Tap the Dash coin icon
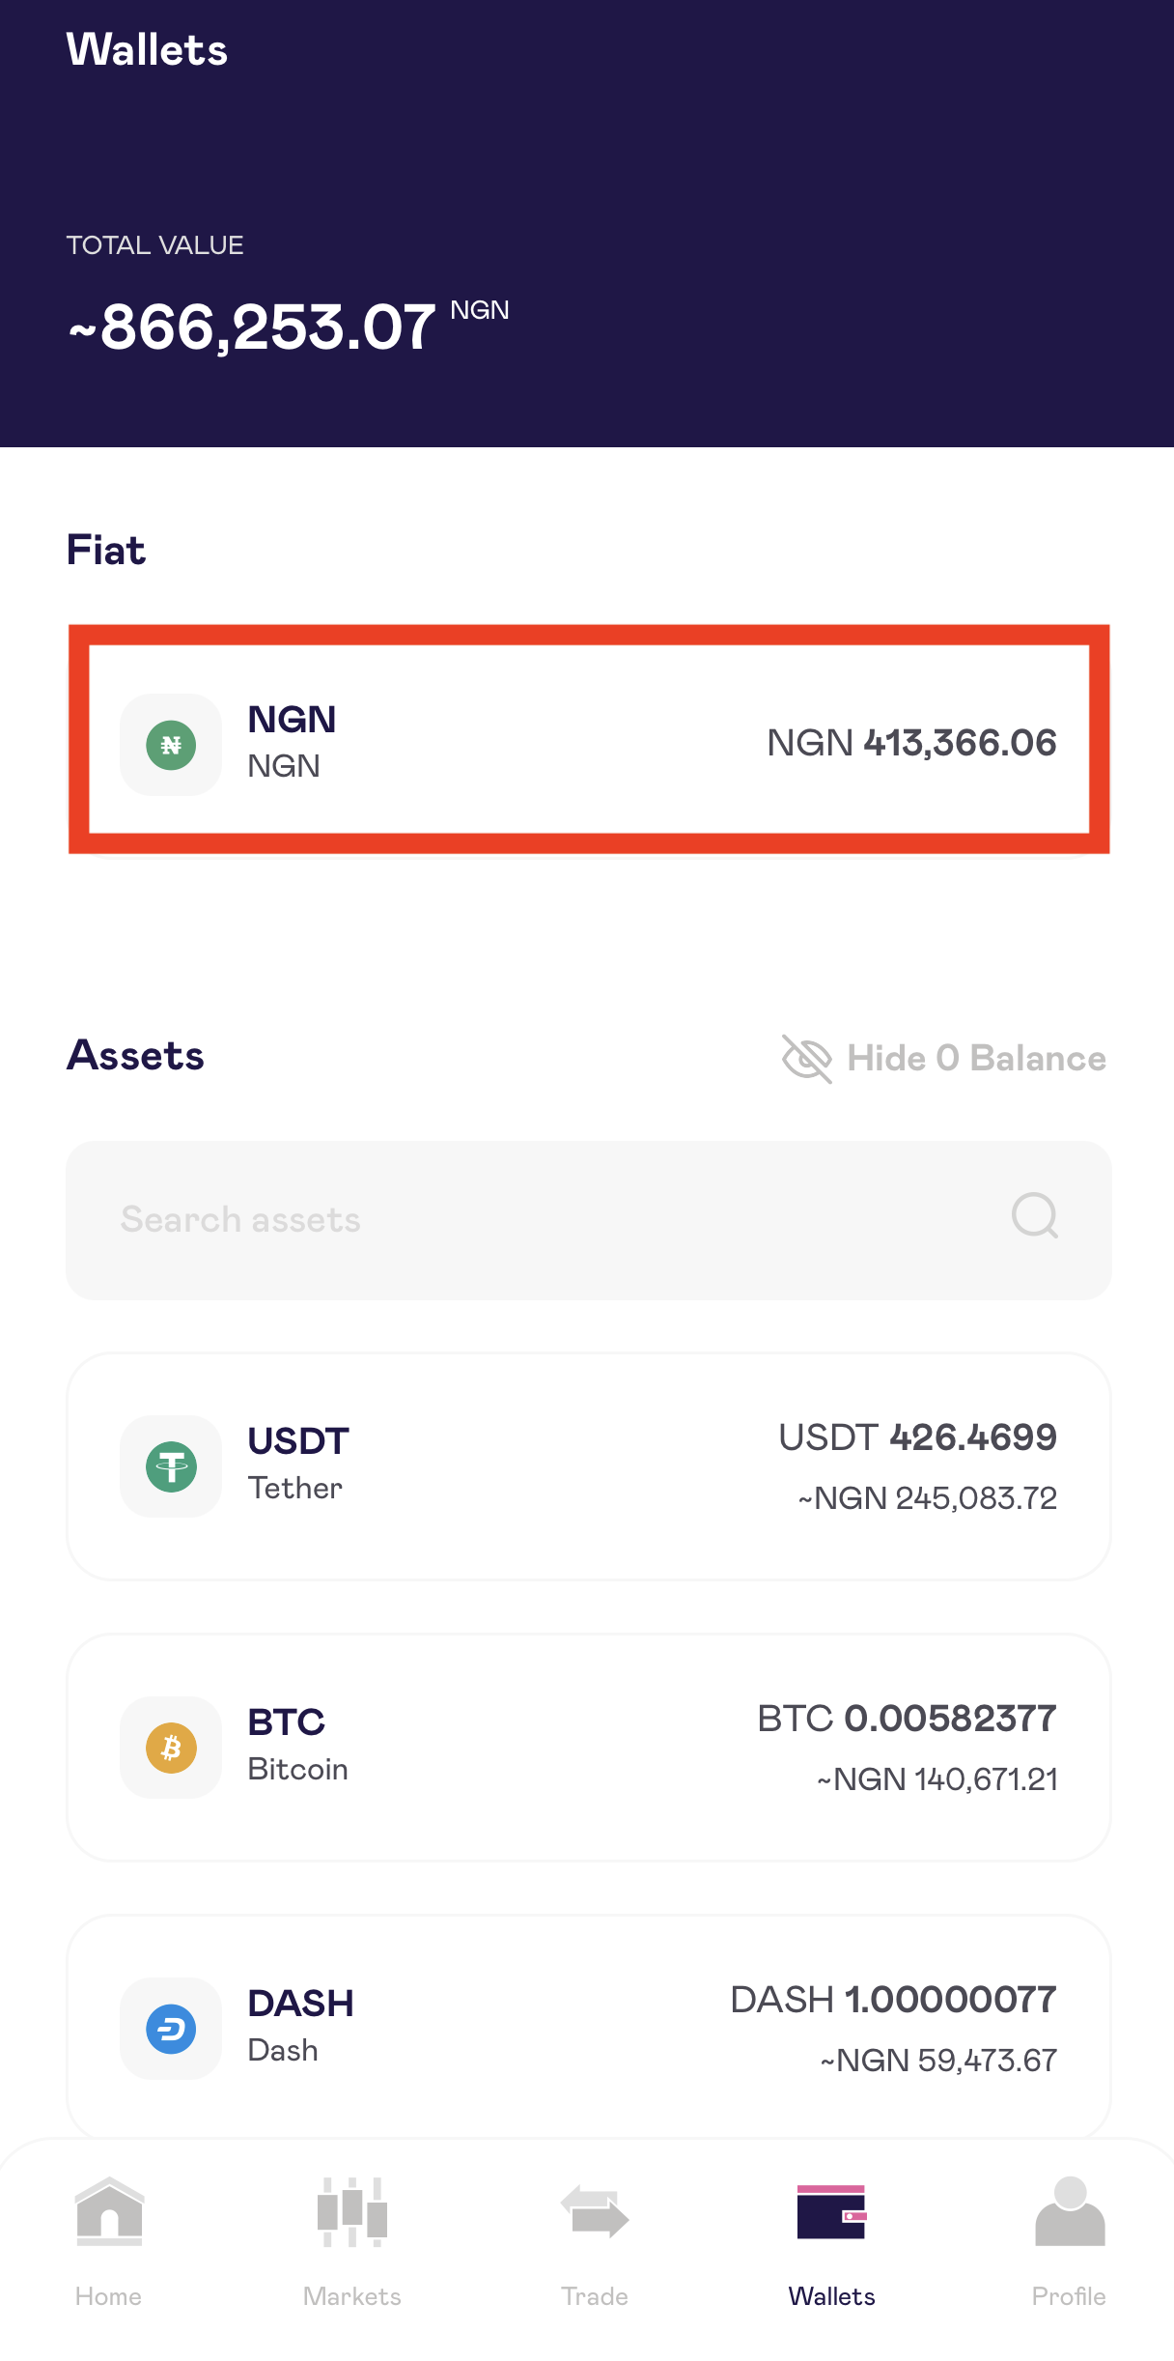Image resolution: width=1174 pixels, height=2361 pixels. tap(171, 2029)
